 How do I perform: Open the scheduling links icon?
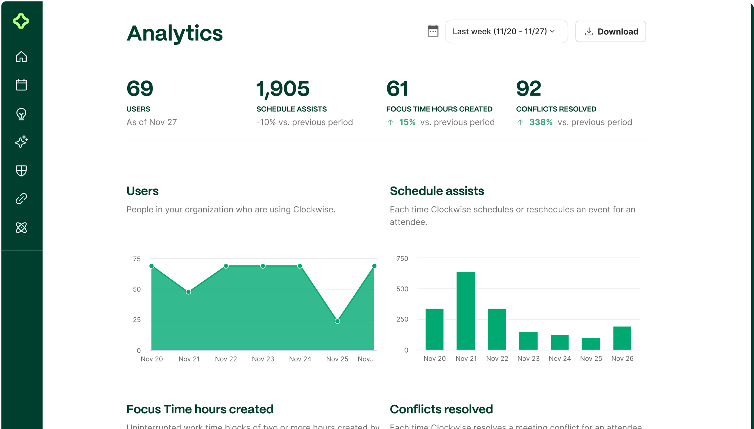[x=21, y=199]
